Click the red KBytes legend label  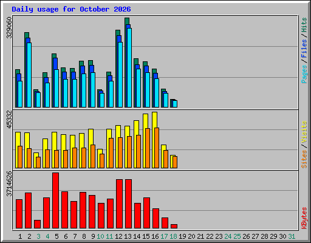click(304, 218)
